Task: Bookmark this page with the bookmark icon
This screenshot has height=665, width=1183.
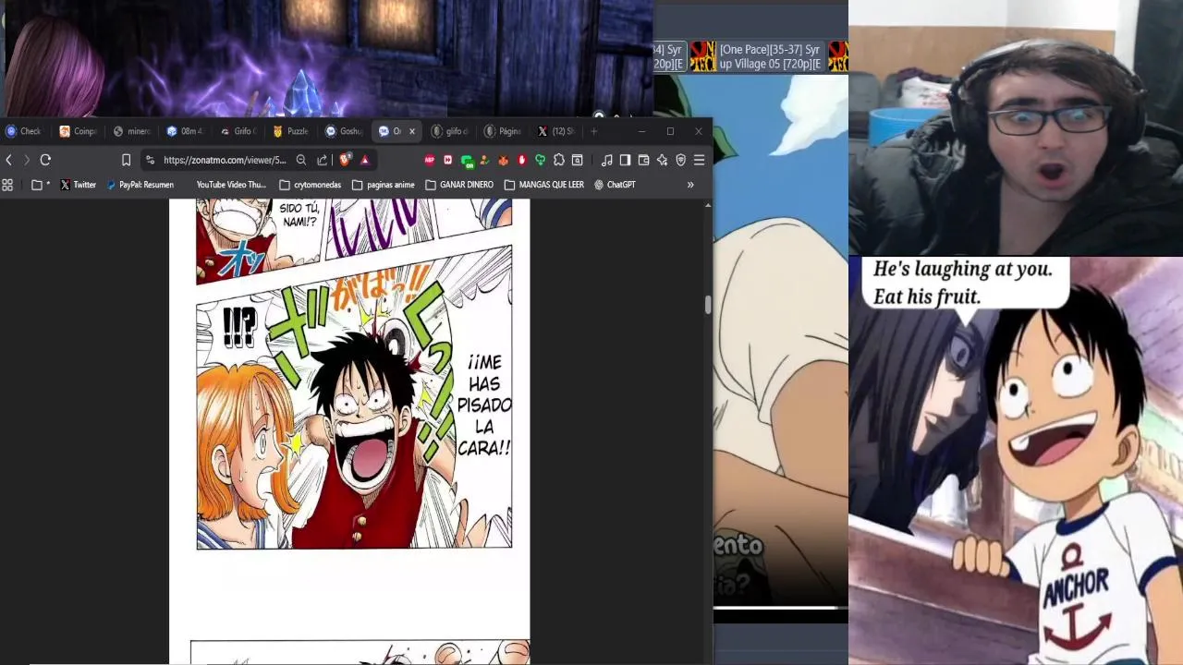Action: 127,160
